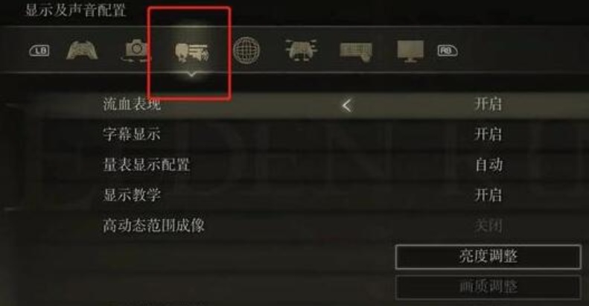Toggle the 显示教学 value 开启
This screenshot has width=589, height=306.
click(488, 195)
